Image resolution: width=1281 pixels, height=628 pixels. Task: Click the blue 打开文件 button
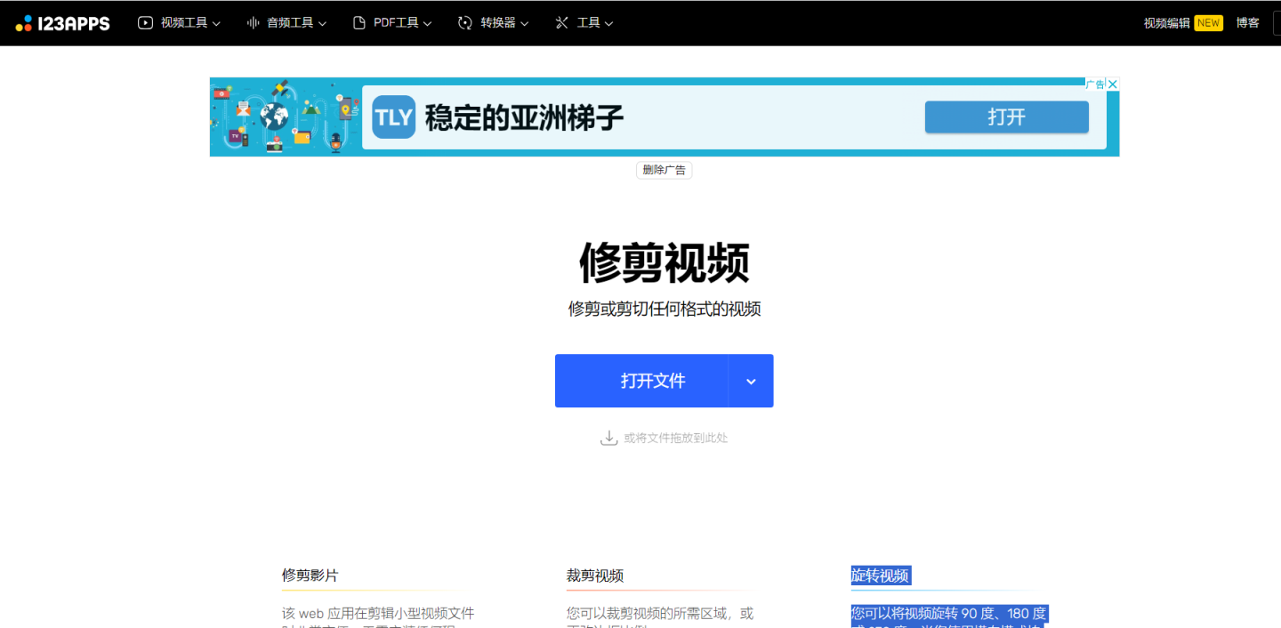[x=642, y=381]
